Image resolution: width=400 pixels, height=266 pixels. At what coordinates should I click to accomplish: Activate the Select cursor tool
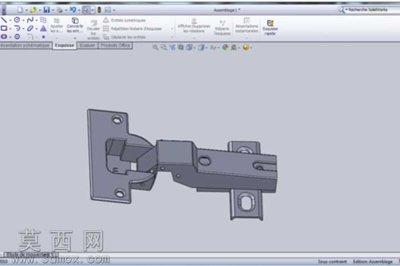86,10
